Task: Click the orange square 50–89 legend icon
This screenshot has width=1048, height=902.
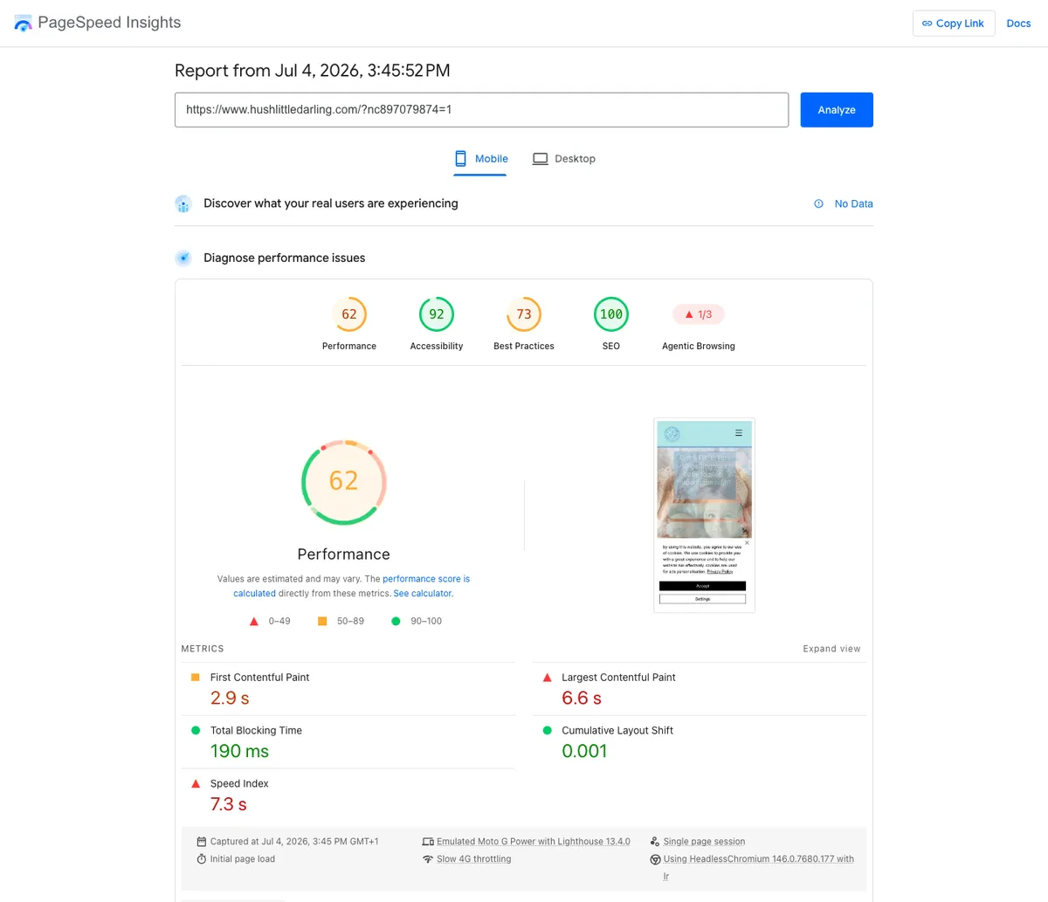Action: coord(322,621)
